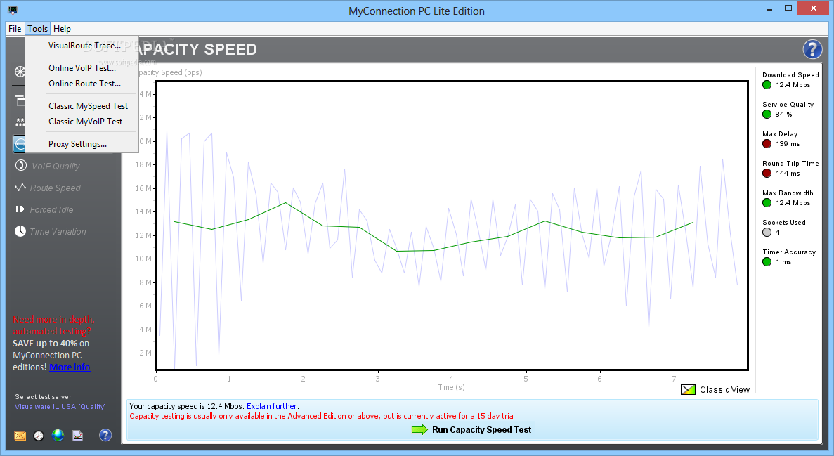834x456 pixels.
Task: Click the Time (s) axis label
Action: click(x=451, y=387)
